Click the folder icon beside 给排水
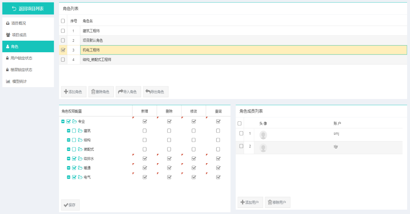This screenshot has width=410, height=214. [80, 159]
